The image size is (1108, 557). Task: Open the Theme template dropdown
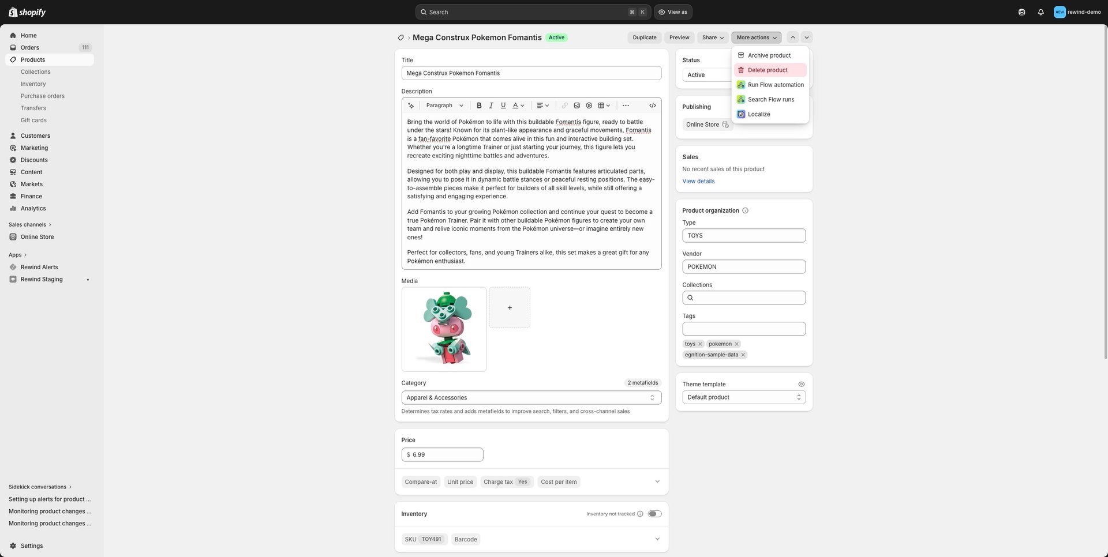pos(743,397)
